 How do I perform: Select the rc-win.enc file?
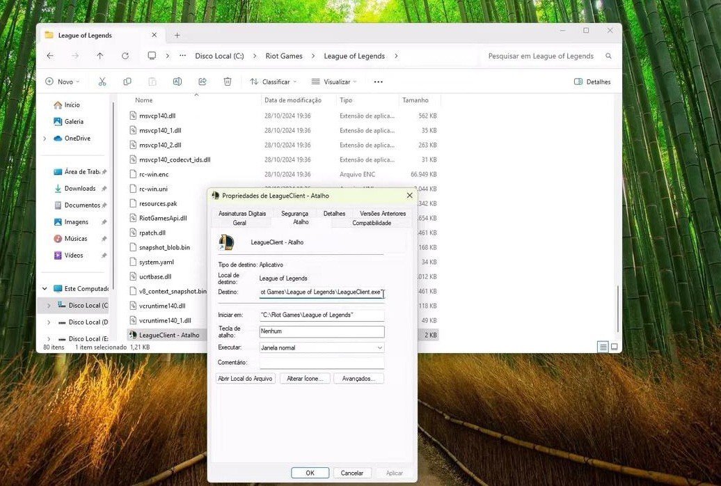click(x=154, y=175)
